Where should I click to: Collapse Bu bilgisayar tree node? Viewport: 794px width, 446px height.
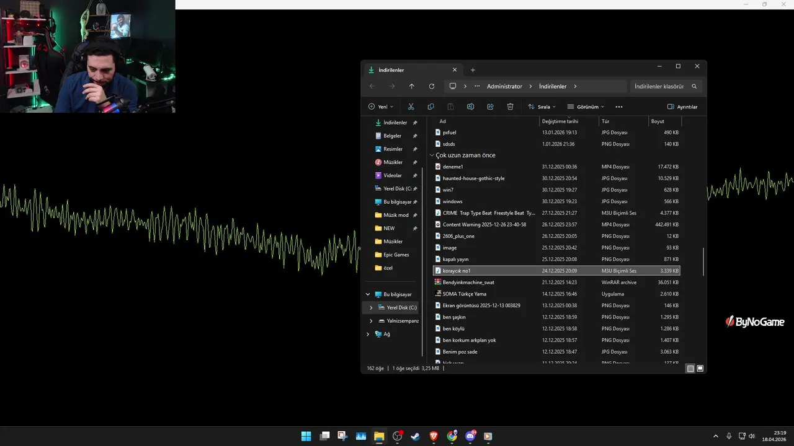coord(368,294)
